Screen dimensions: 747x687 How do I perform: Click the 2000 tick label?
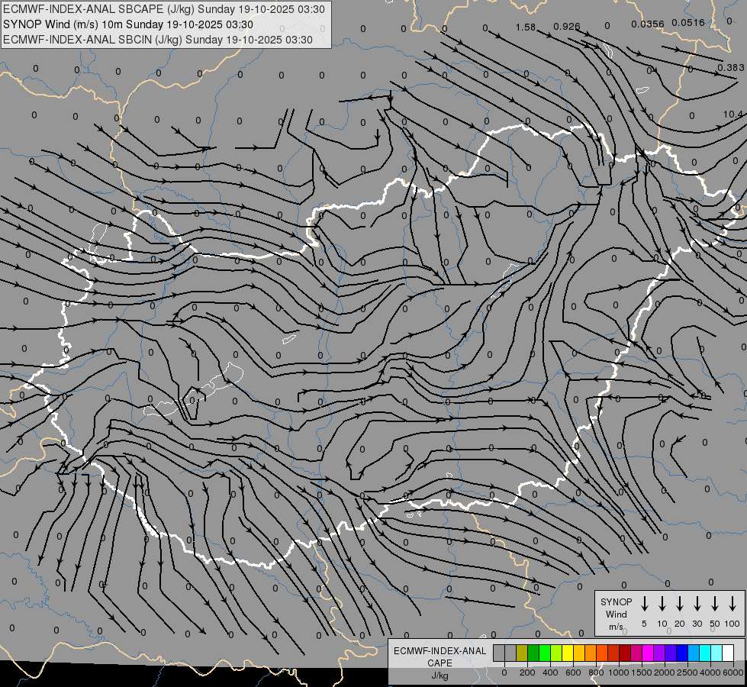coord(665,672)
